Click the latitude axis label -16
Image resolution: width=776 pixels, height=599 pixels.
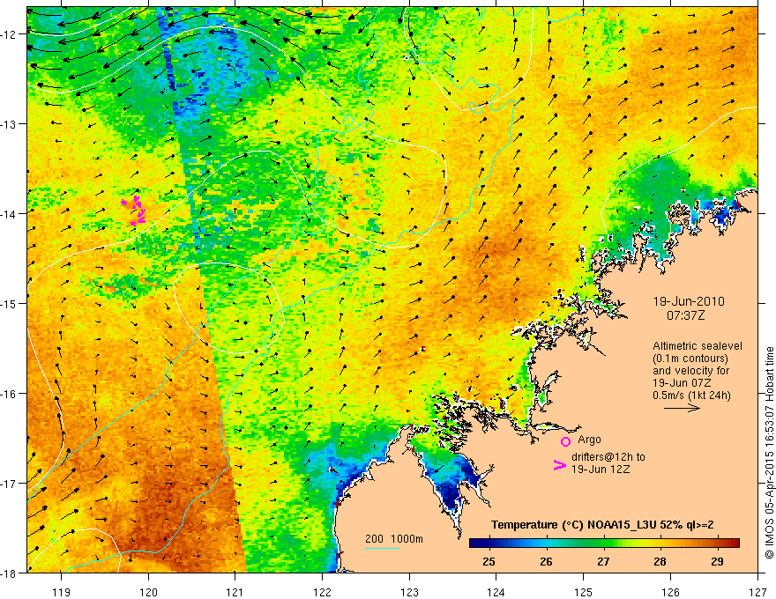(x=10, y=394)
